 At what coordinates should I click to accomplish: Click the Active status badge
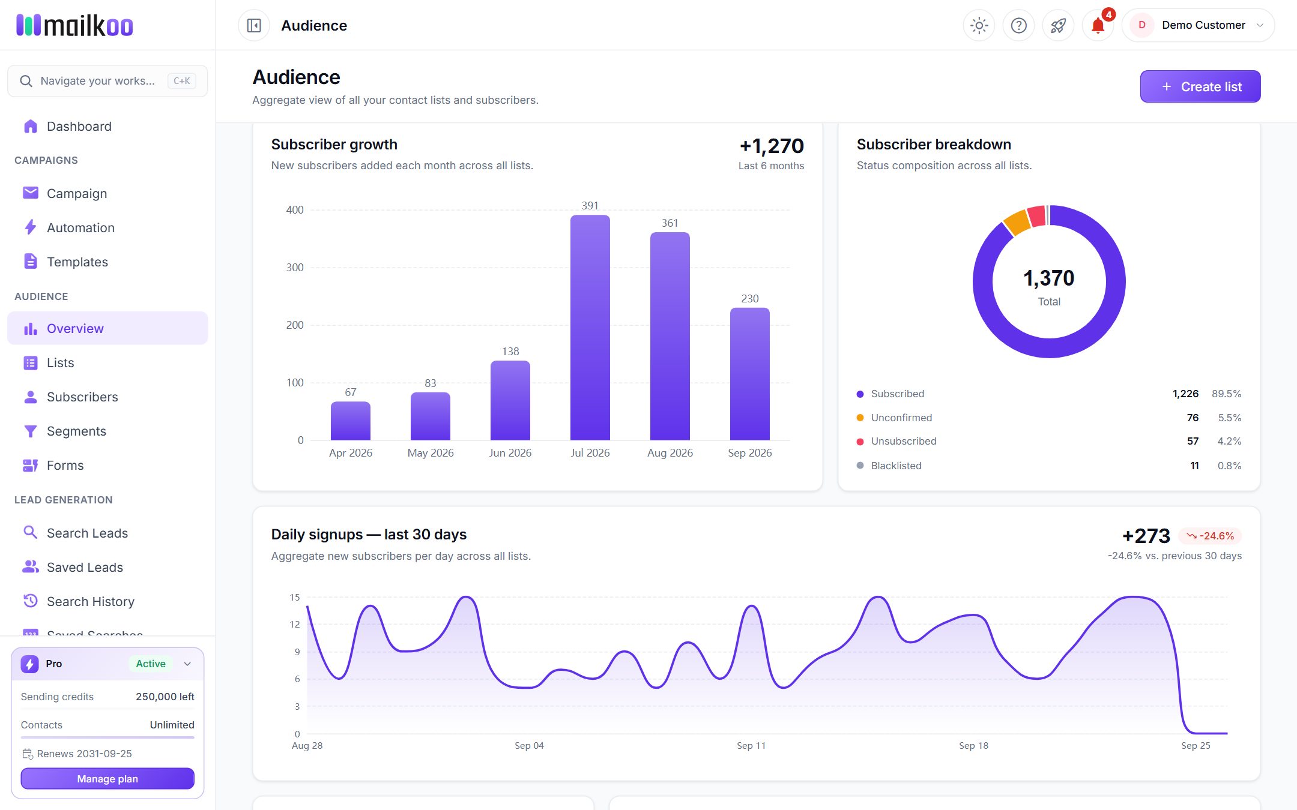151,664
